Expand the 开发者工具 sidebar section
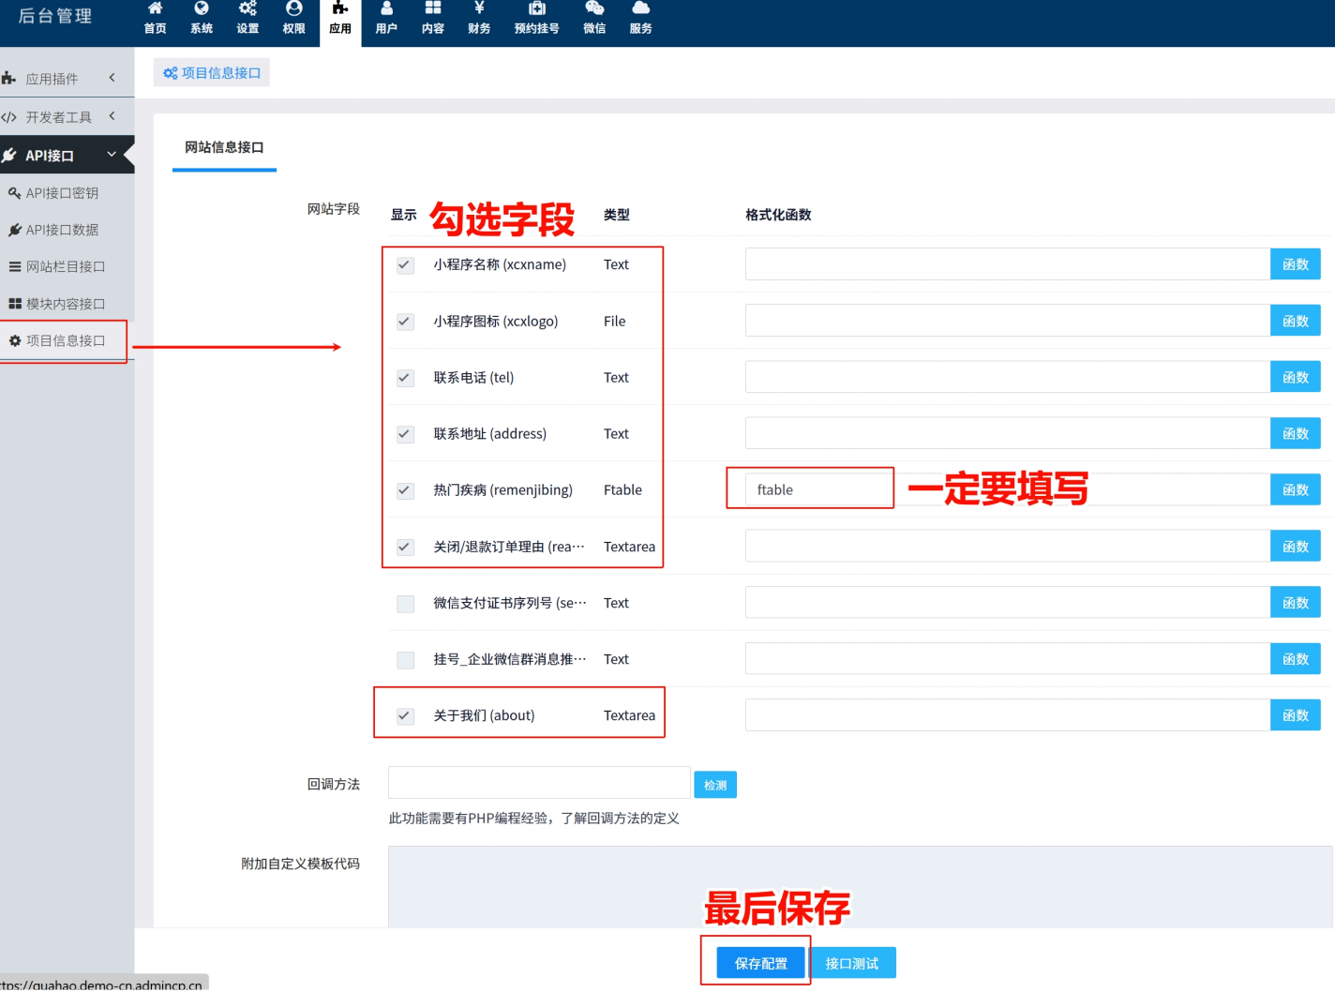Viewport: 1335px width, 992px height. (61, 117)
